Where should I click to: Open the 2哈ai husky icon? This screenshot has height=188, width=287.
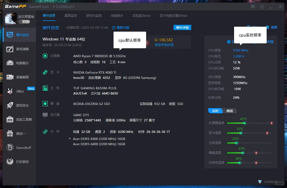pos(10,91)
